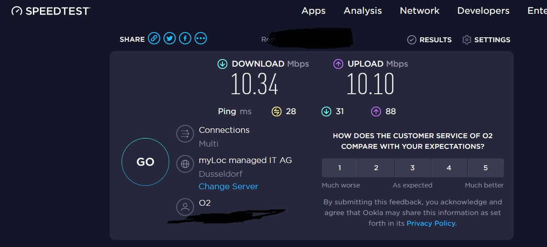Viewport: 547px width, 247px height.
Task: Open the Privacy Policy link
Action: pyautogui.click(x=431, y=223)
